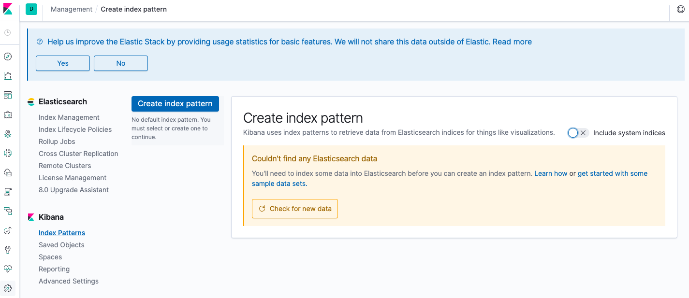The image size is (689, 298).
Task: Decline usage statistics with No button
Action: point(121,63)
